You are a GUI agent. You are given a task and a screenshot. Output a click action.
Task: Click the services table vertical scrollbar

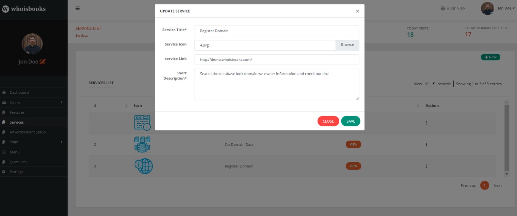pyautogui.click(x=506, y=138)
